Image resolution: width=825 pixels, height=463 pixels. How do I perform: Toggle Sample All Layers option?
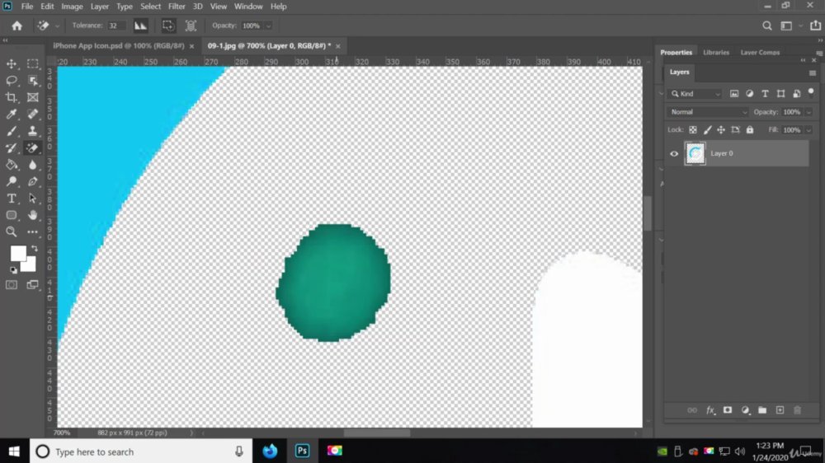[x=191, y=26]
